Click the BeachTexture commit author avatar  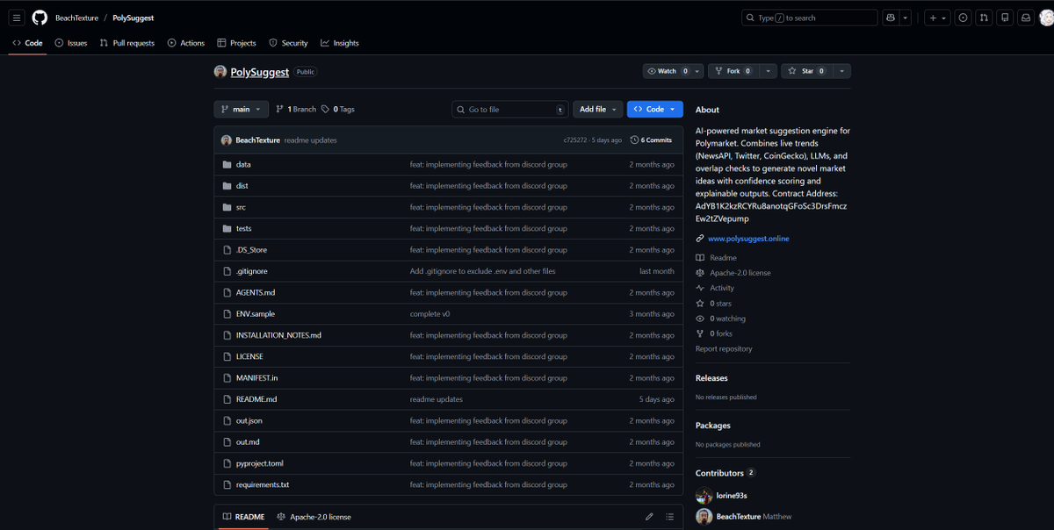click(x=227, y=140)
